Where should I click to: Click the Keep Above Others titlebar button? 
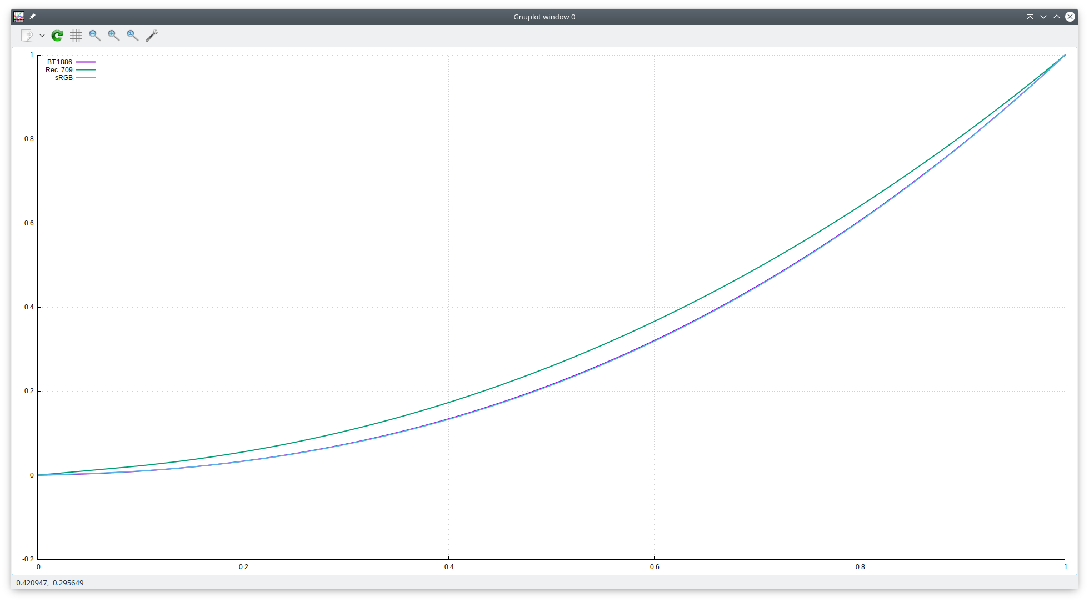point(1030,17)
